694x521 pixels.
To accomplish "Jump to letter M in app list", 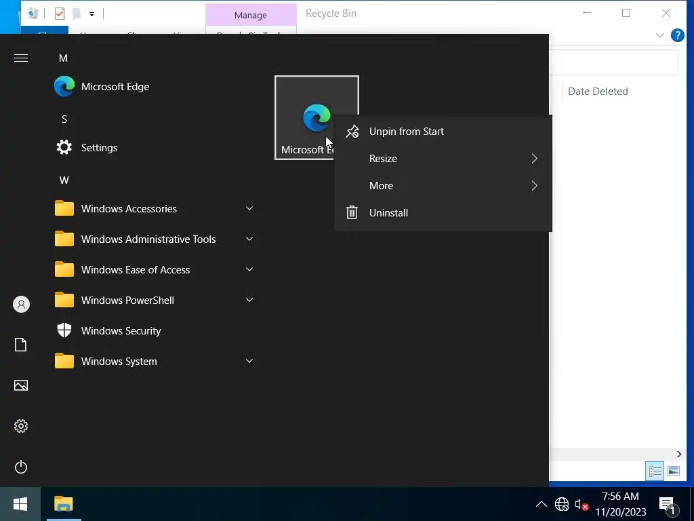I will point(63,58).
